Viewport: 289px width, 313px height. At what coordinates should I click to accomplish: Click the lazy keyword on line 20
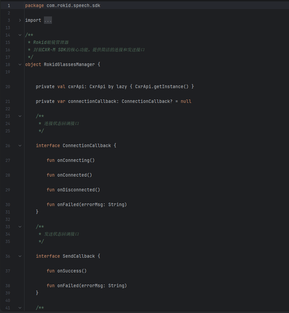(122, 87)
